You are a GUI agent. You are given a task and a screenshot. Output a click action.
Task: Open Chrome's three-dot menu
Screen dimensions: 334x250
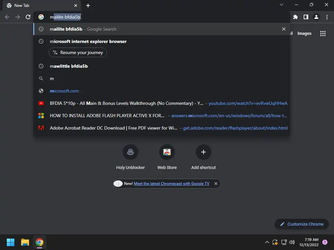pos(327,17)
